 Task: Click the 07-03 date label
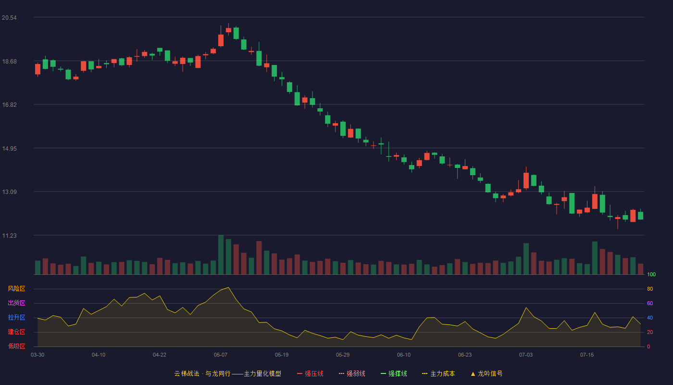526,355
